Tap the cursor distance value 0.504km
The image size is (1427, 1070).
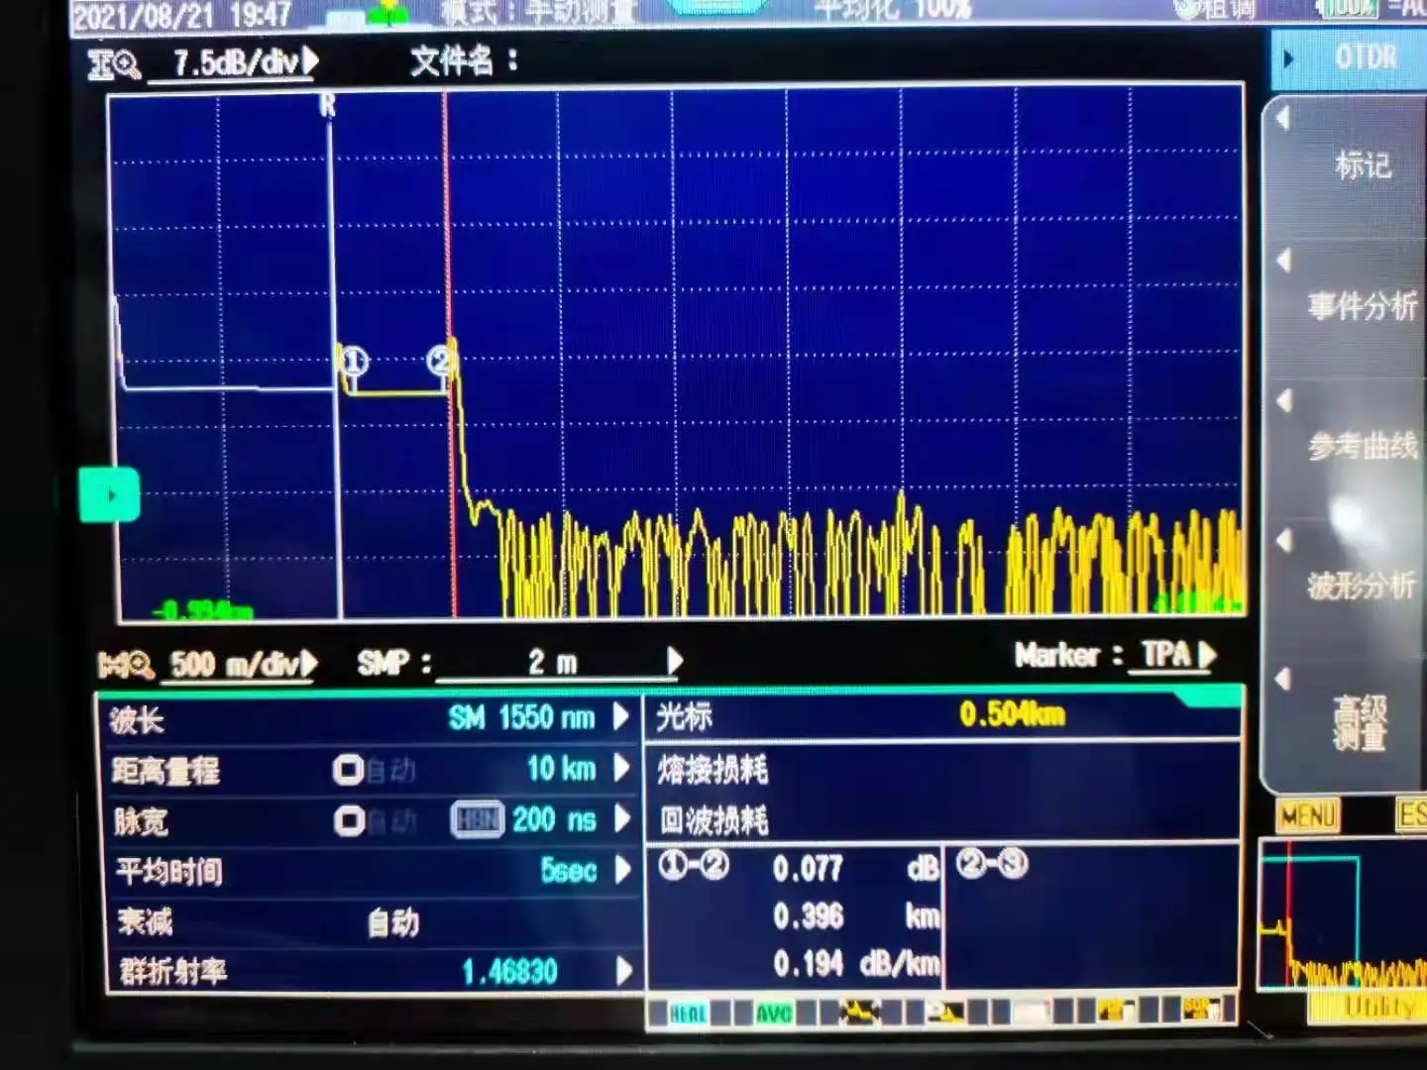tap(1012, 714)
